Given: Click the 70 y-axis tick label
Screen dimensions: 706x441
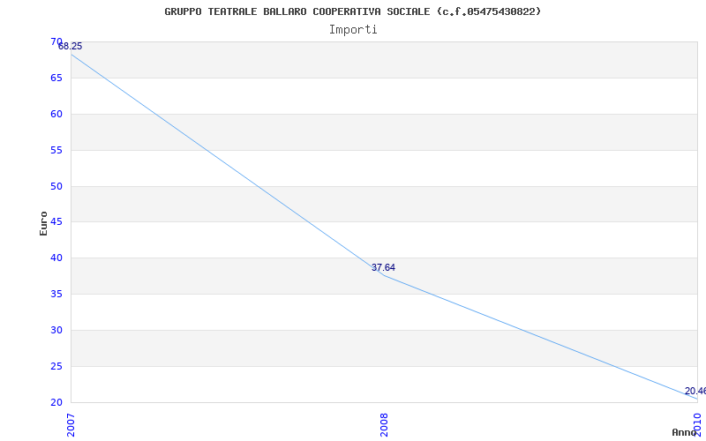Looking at the screenshot, I should 56,41.
